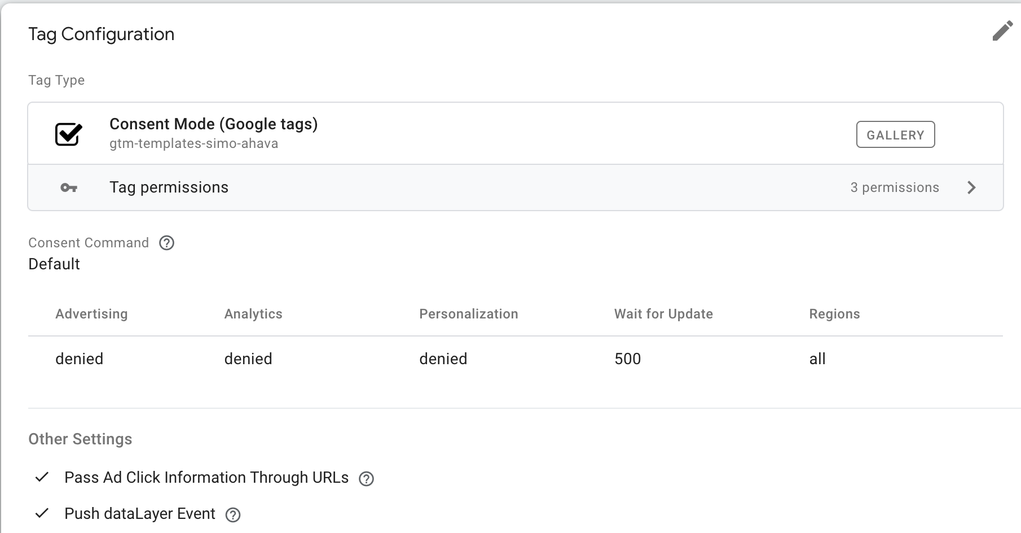Click the Analytics column header

pyautogui.click(x=253, y=314)
